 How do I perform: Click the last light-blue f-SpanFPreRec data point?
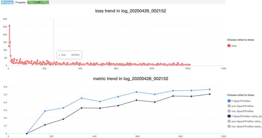(210, 90)
